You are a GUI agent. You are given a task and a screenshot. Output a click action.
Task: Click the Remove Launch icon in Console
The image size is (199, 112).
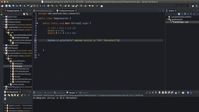click(153, 93)
